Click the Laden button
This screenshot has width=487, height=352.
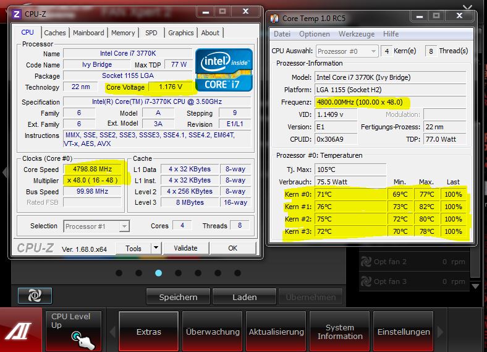click(x=245, y=297)
